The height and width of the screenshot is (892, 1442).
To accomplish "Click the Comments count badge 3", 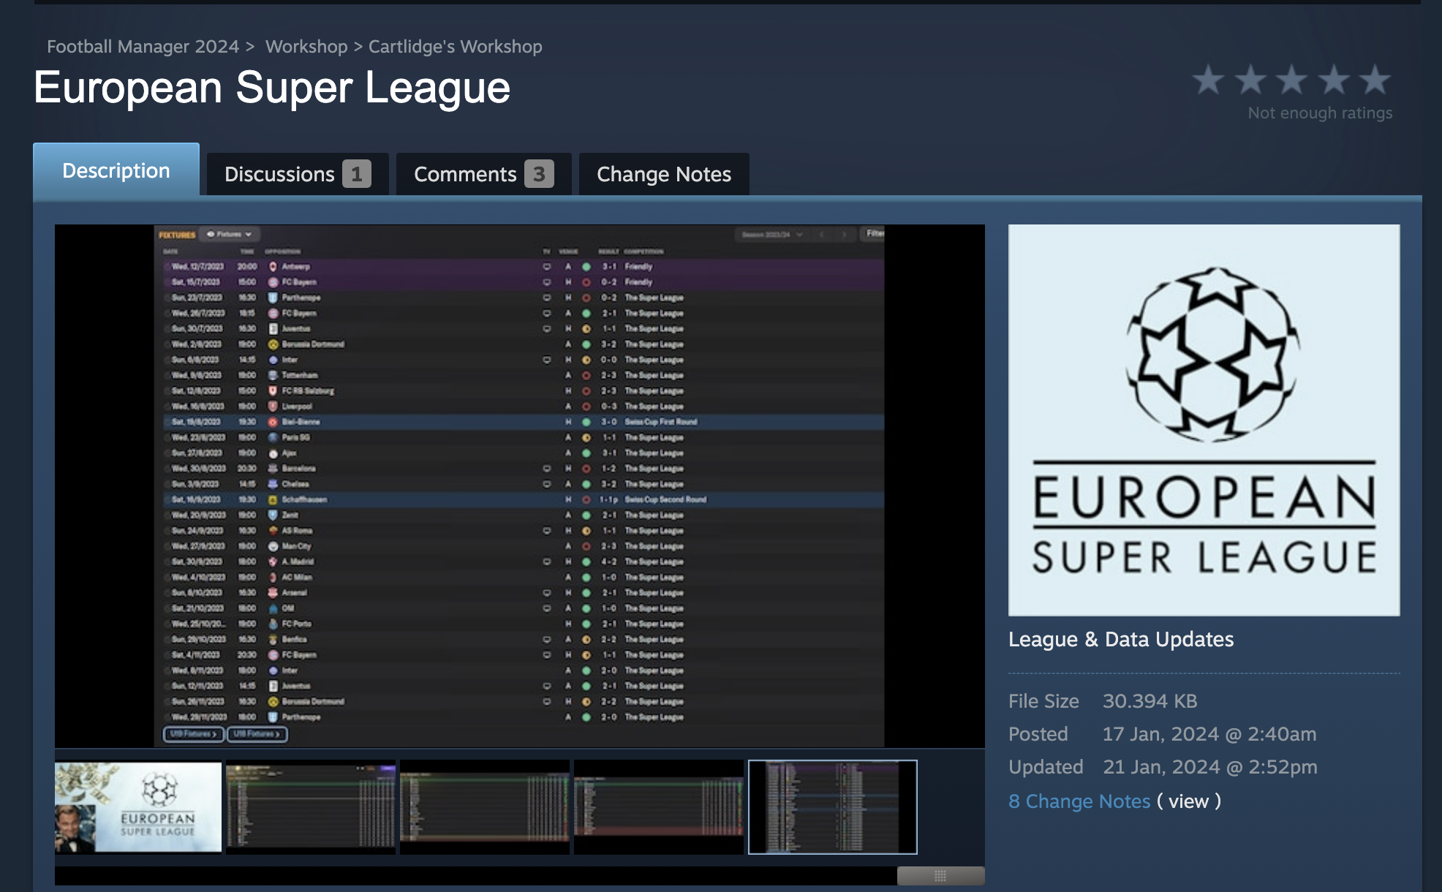I will point(539,174).
